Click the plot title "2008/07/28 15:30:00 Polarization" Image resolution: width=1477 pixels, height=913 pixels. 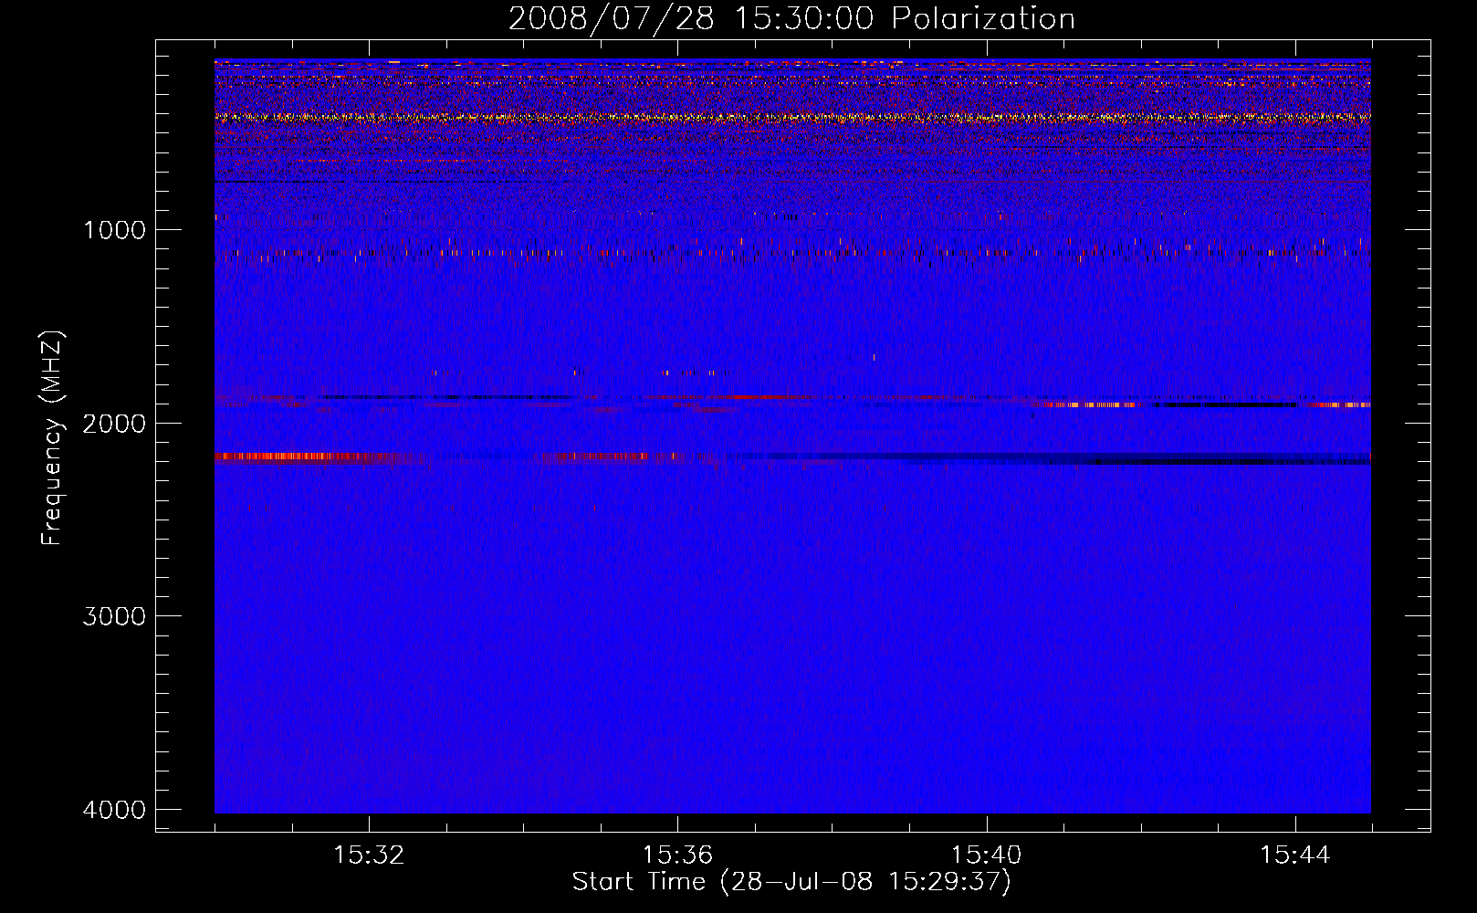pyautogui.click(x=791, y=18)
